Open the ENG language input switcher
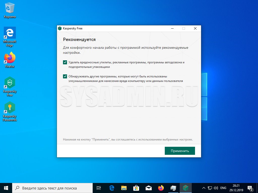258x193 pixels. pyautogui.click(x=223, y=188)
